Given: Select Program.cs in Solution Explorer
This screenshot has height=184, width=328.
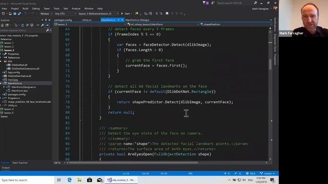Looking at the screenshot, I should pyautogui.click(x=14, y=98).
